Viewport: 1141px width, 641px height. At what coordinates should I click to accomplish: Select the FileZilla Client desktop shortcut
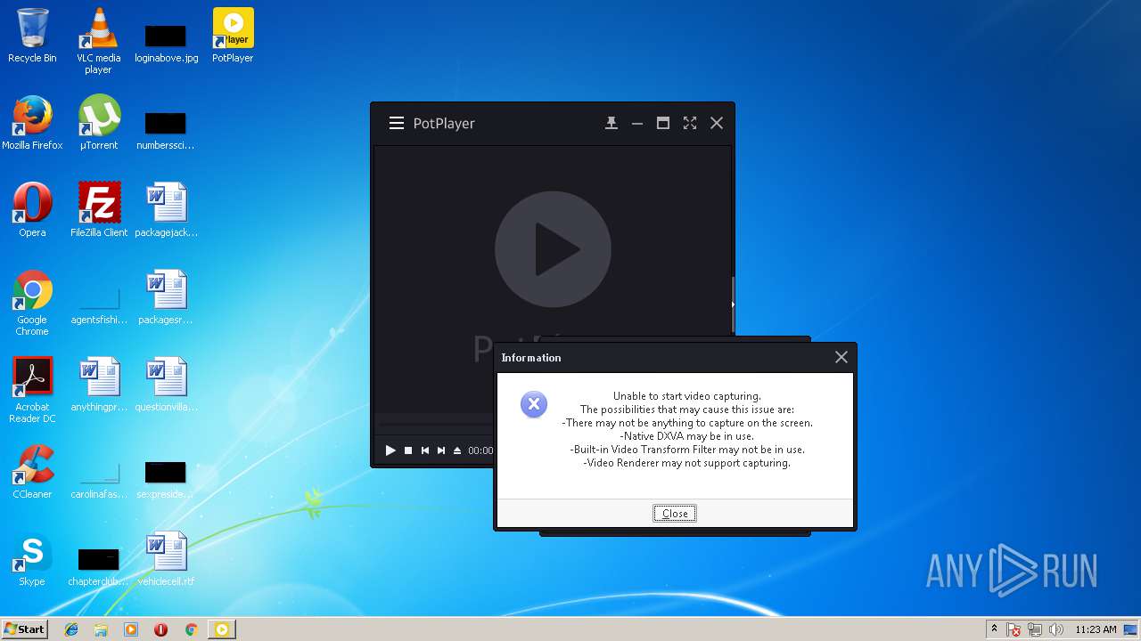99,211
